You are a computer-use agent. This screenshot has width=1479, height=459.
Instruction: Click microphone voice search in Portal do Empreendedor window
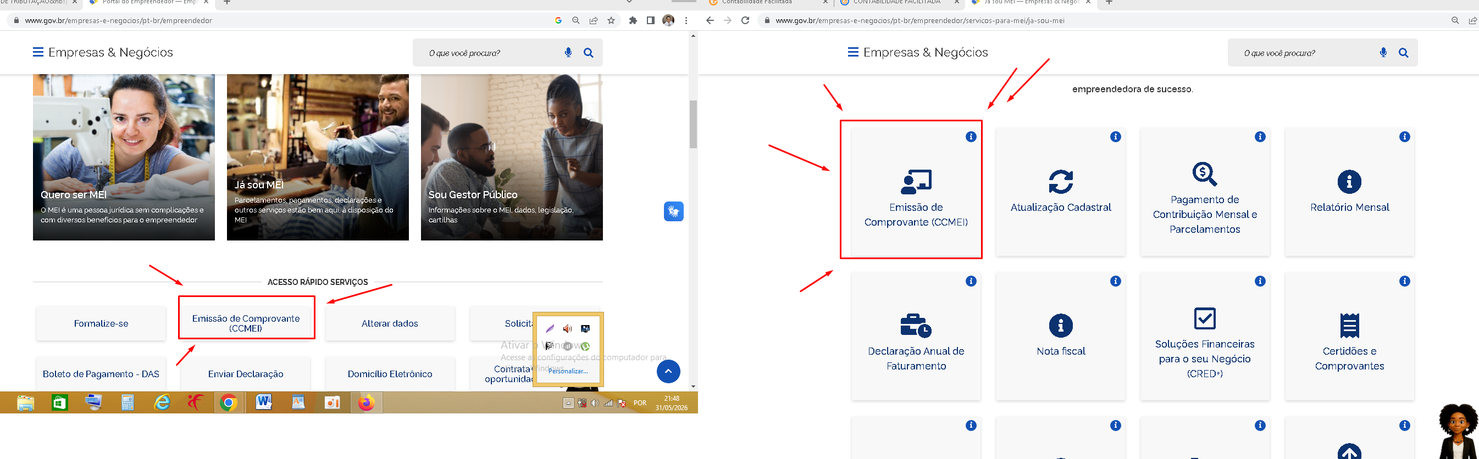[x=568, y=52]
